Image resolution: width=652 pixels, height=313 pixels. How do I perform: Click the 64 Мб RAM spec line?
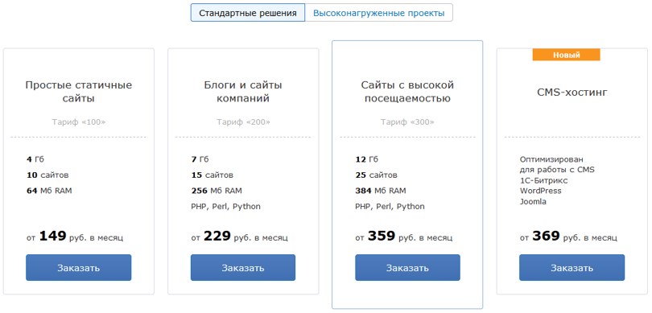click(49, 191)
